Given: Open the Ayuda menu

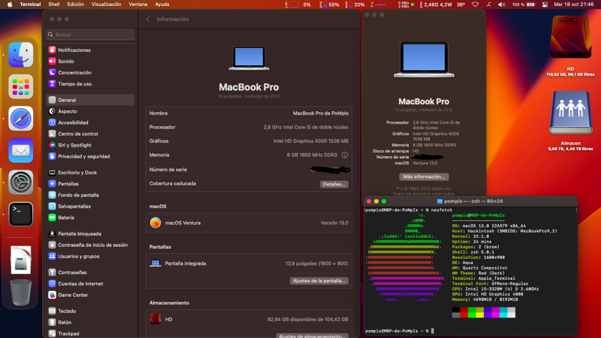Looking at the screenshot, I should tap(162, 5).
